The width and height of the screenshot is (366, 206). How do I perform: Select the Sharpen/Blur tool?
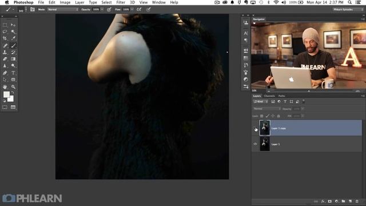(5, 66)
